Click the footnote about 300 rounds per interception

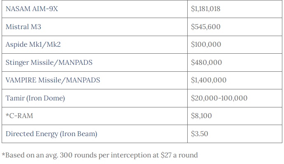pos(100,155)
